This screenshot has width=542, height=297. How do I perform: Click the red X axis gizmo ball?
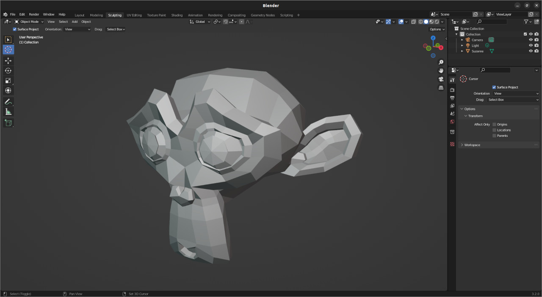coord(441,48)
